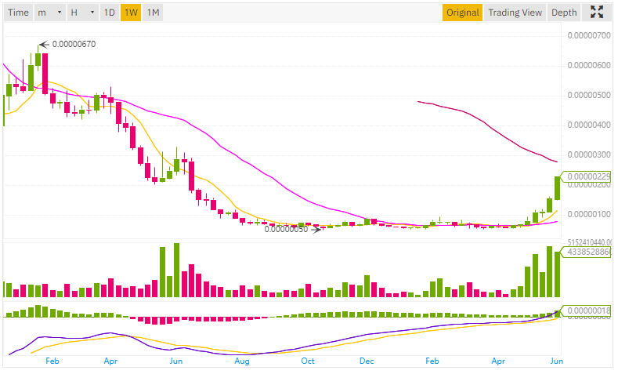The width and height of the screenshot is (618, 374).
Task: Click the latest tall green candlestick
Action: [x=558, y=188]
